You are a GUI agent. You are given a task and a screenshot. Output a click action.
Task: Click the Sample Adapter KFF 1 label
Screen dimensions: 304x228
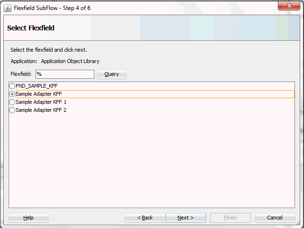[x=41, y=102]
